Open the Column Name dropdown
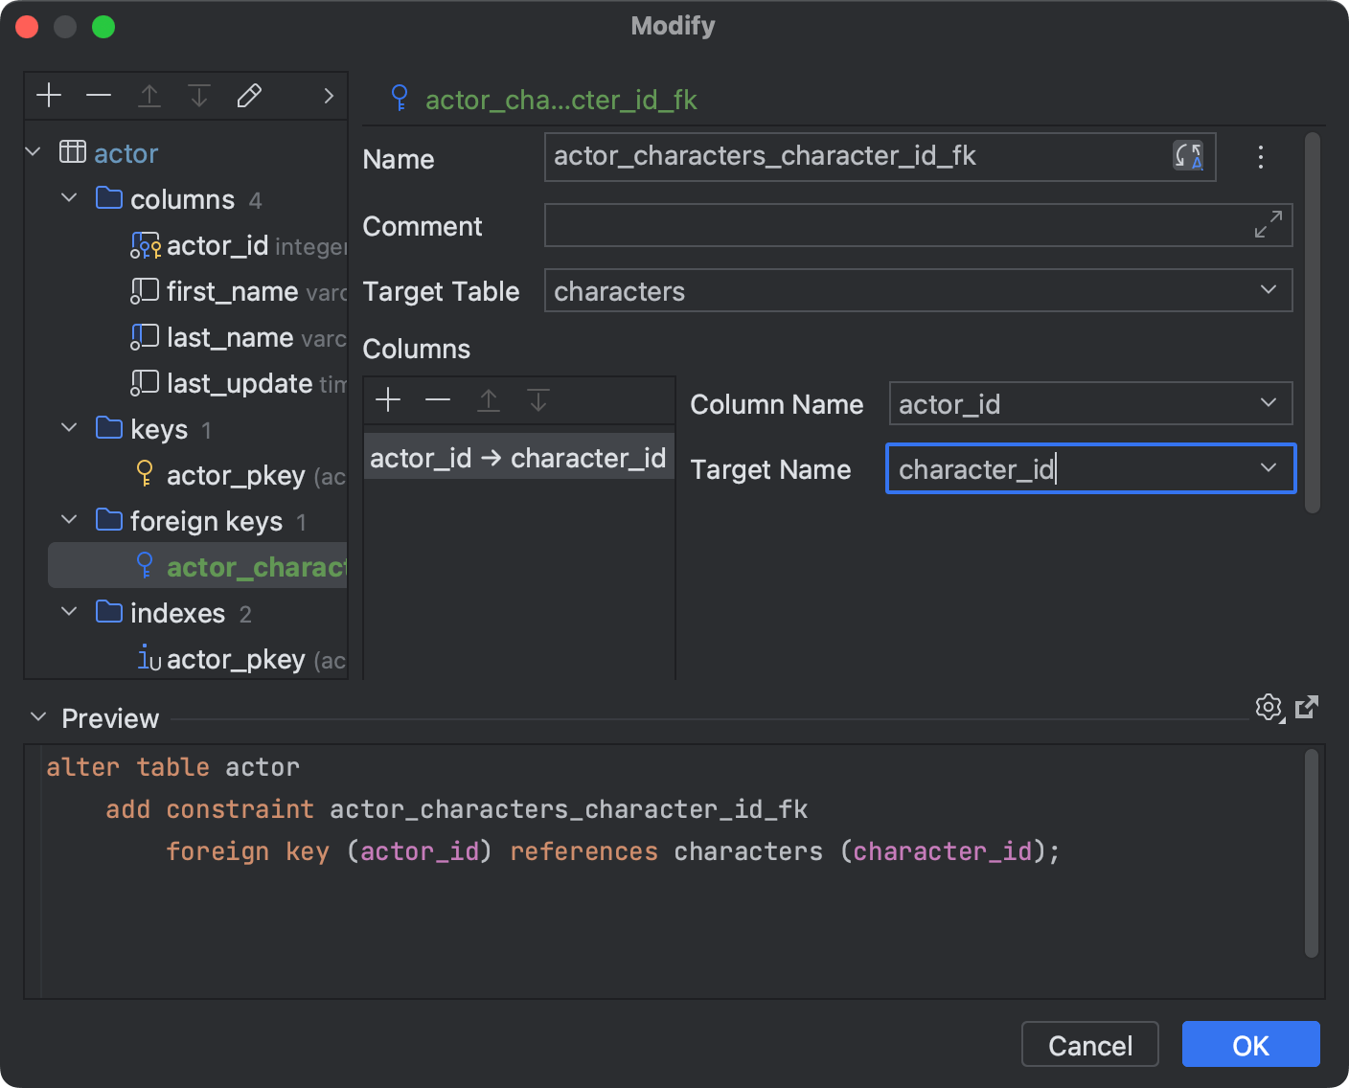The image size is (1349, 1088). pos(1269,403)
